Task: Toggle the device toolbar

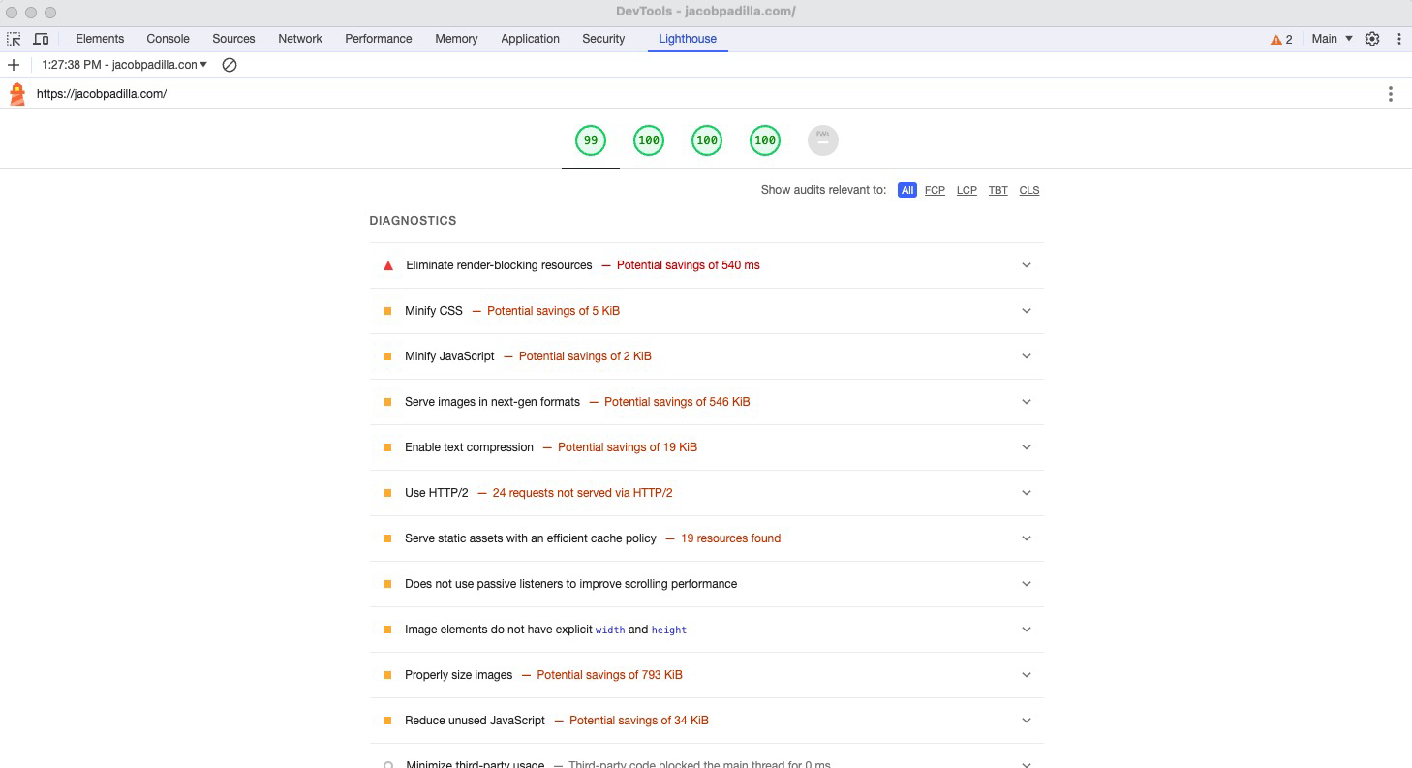Action: point(41,38)
